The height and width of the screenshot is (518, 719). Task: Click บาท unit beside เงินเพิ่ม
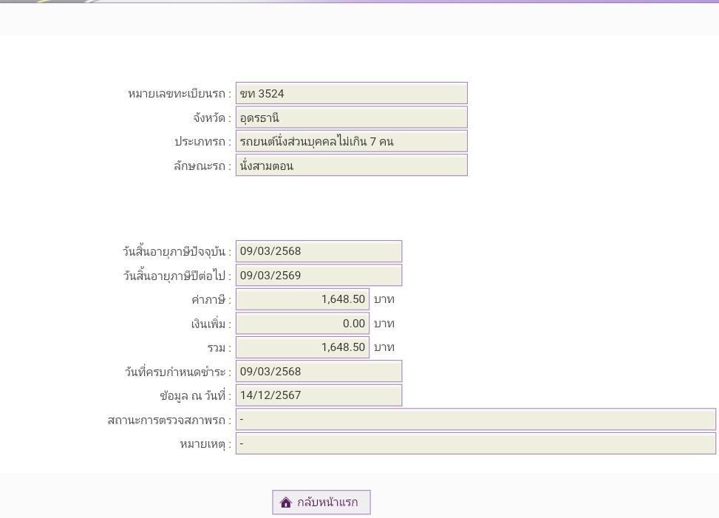tap(384, 324)
